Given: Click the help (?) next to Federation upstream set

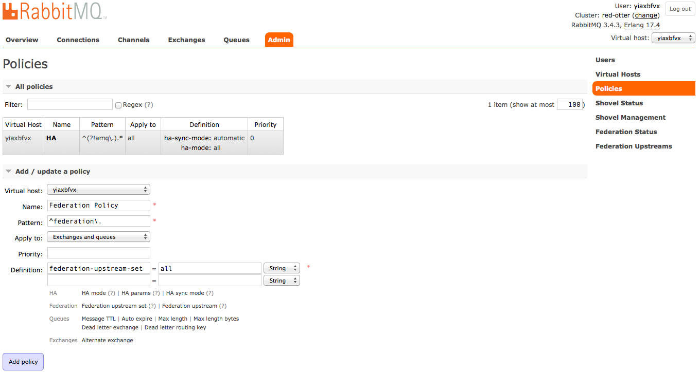Looking at the screenshot, I should point(152,306).
